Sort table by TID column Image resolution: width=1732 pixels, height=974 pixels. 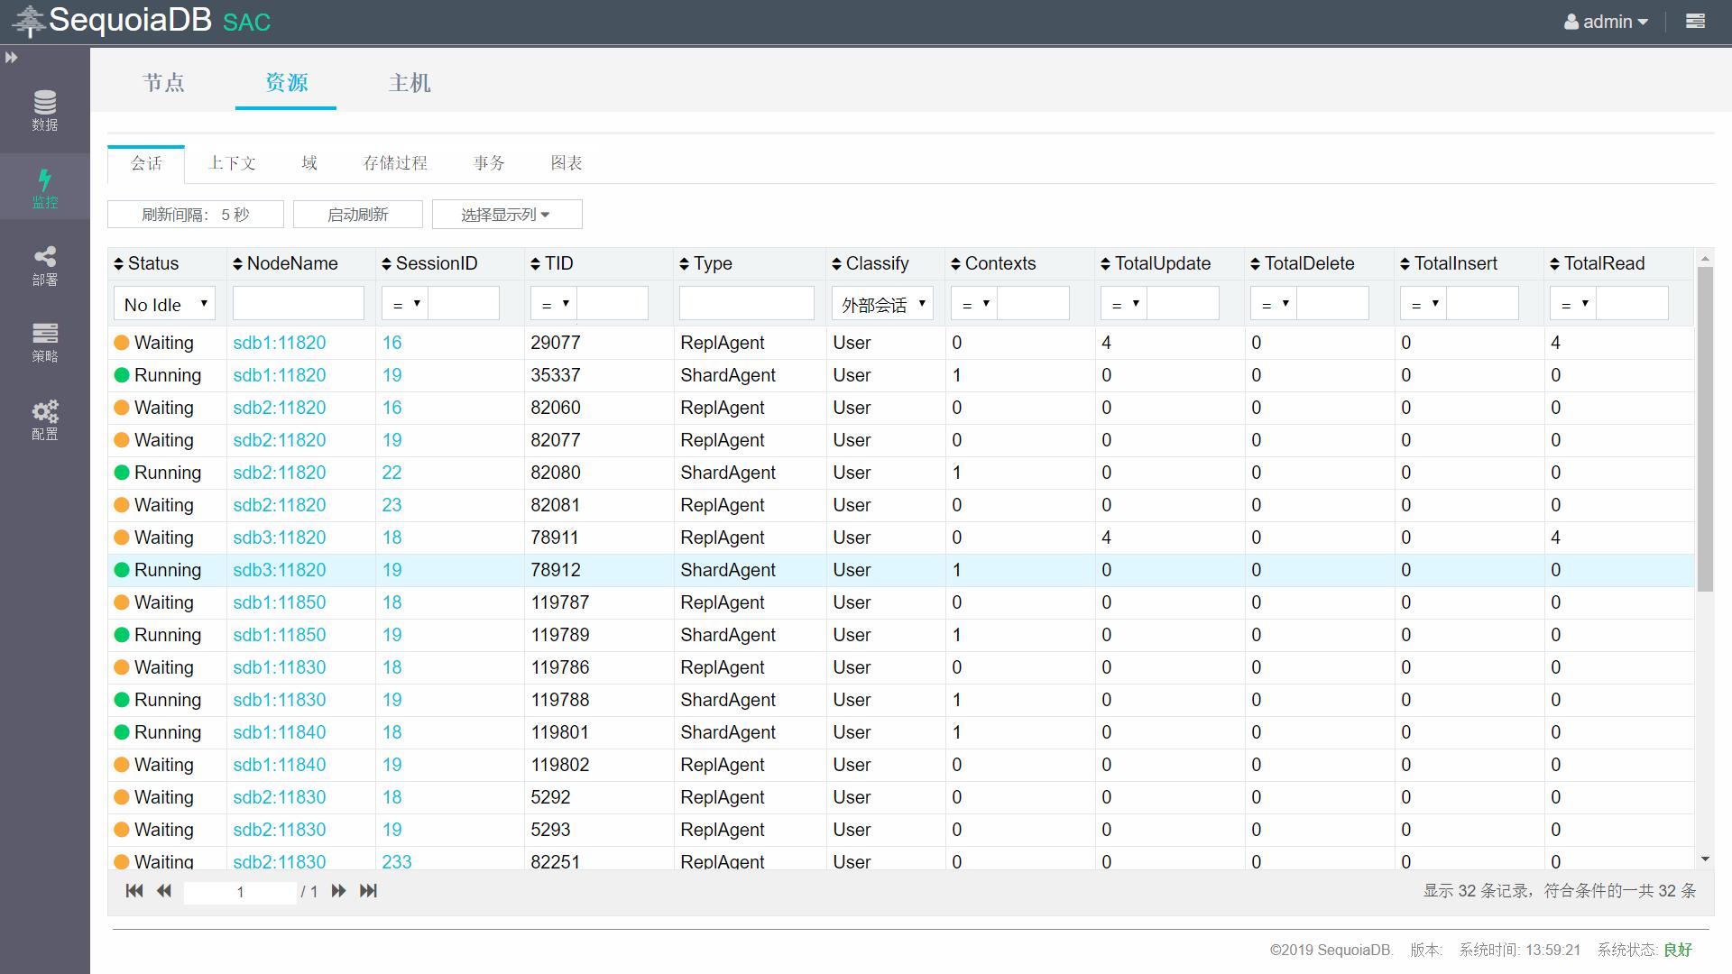[x=551, y=263]
